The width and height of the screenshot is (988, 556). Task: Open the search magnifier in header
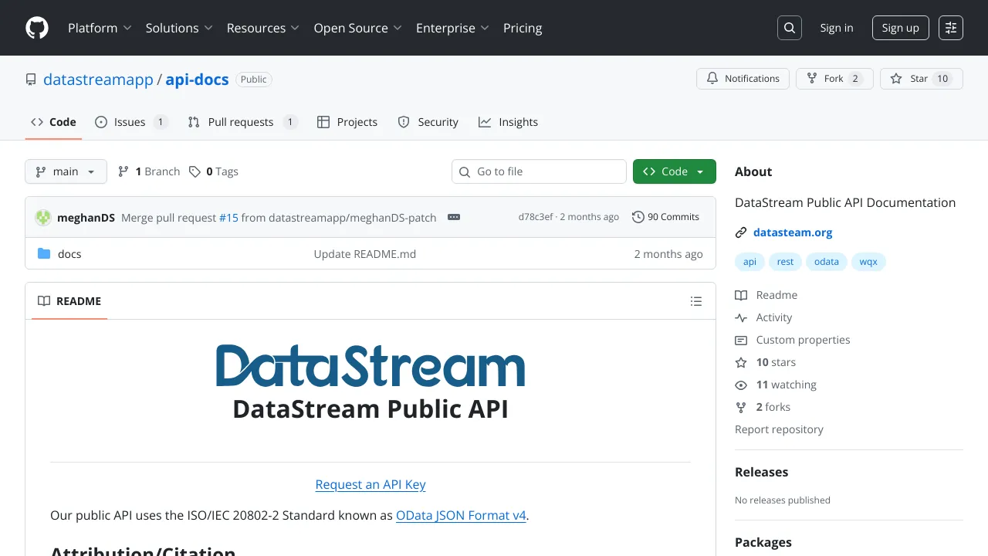(790, 28)
